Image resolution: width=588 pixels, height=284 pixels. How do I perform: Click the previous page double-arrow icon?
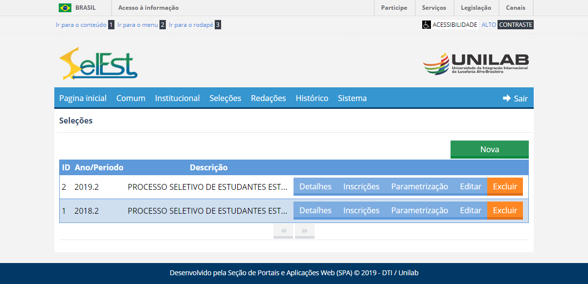tap(283, 231)
